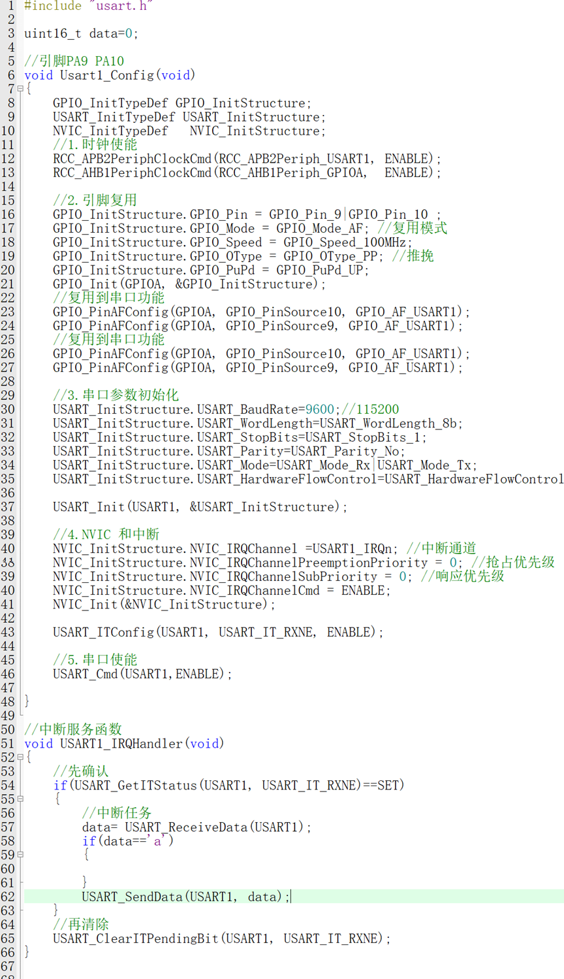This screenshot has width=564, height=979.
Task: Click the //5.串口使能 comment
Action: click(x=95, y=659)
